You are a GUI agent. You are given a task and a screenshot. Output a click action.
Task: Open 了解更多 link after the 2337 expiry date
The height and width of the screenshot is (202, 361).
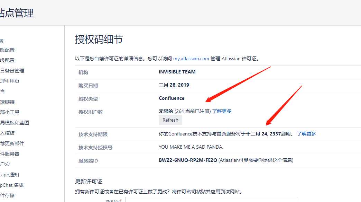coord(306,134)
